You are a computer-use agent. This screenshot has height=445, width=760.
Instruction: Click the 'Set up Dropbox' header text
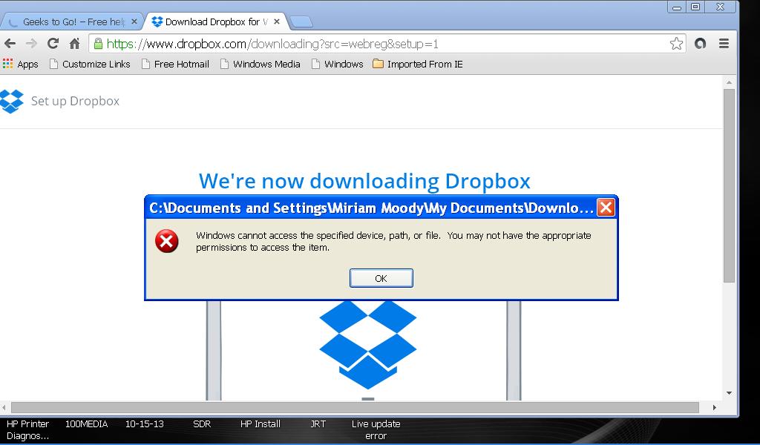coord(75,101)
